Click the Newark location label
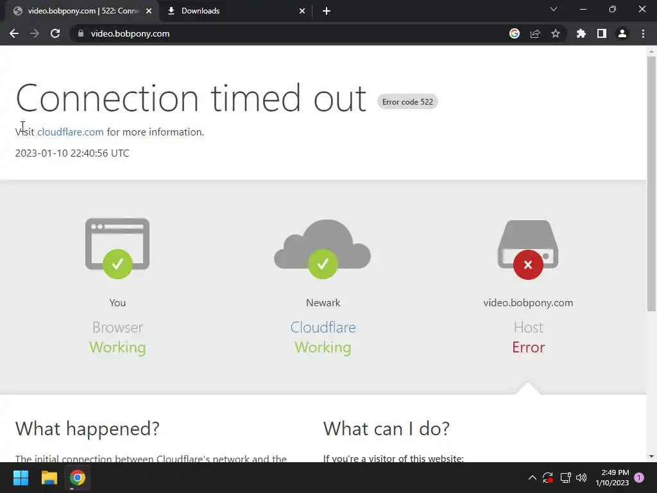Image resolution: width=657 pixels, height=493 pixels. 323,303
